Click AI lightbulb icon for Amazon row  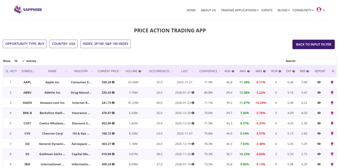(x=332, y=103)
